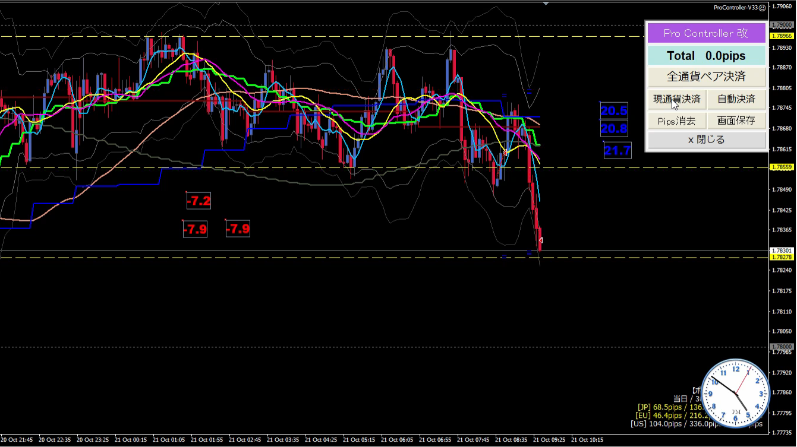Click the Total 0.0pips display
Image resolution: width=797 pixels, height=447 pixels.
[x=706, y=56]
